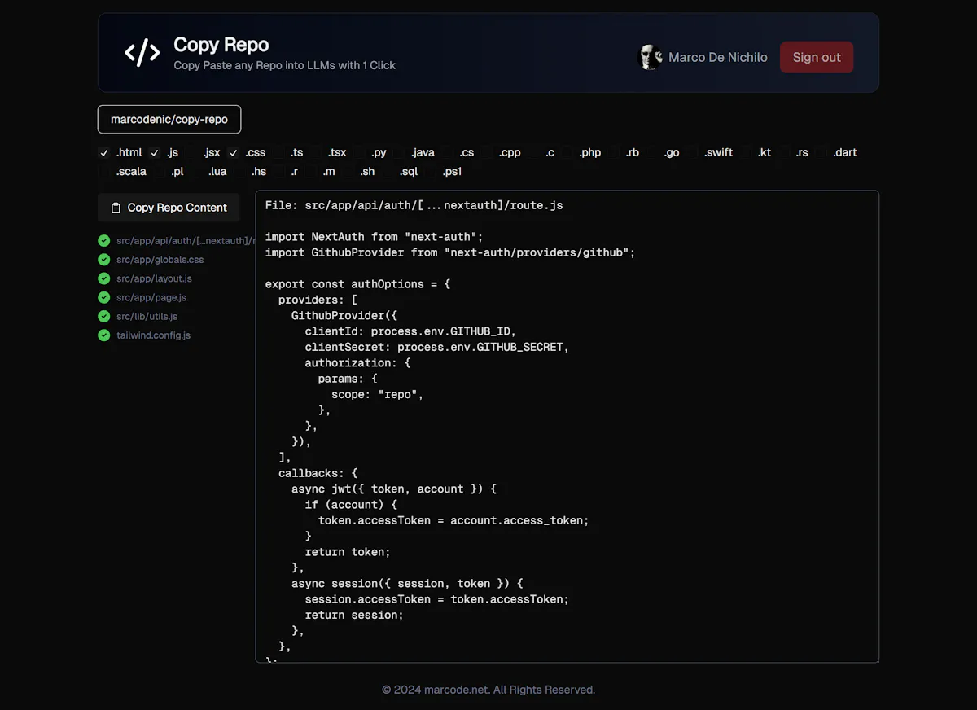Sign out of the account
977x710 pixels.
pyautogui.click(x=817, y=57)
